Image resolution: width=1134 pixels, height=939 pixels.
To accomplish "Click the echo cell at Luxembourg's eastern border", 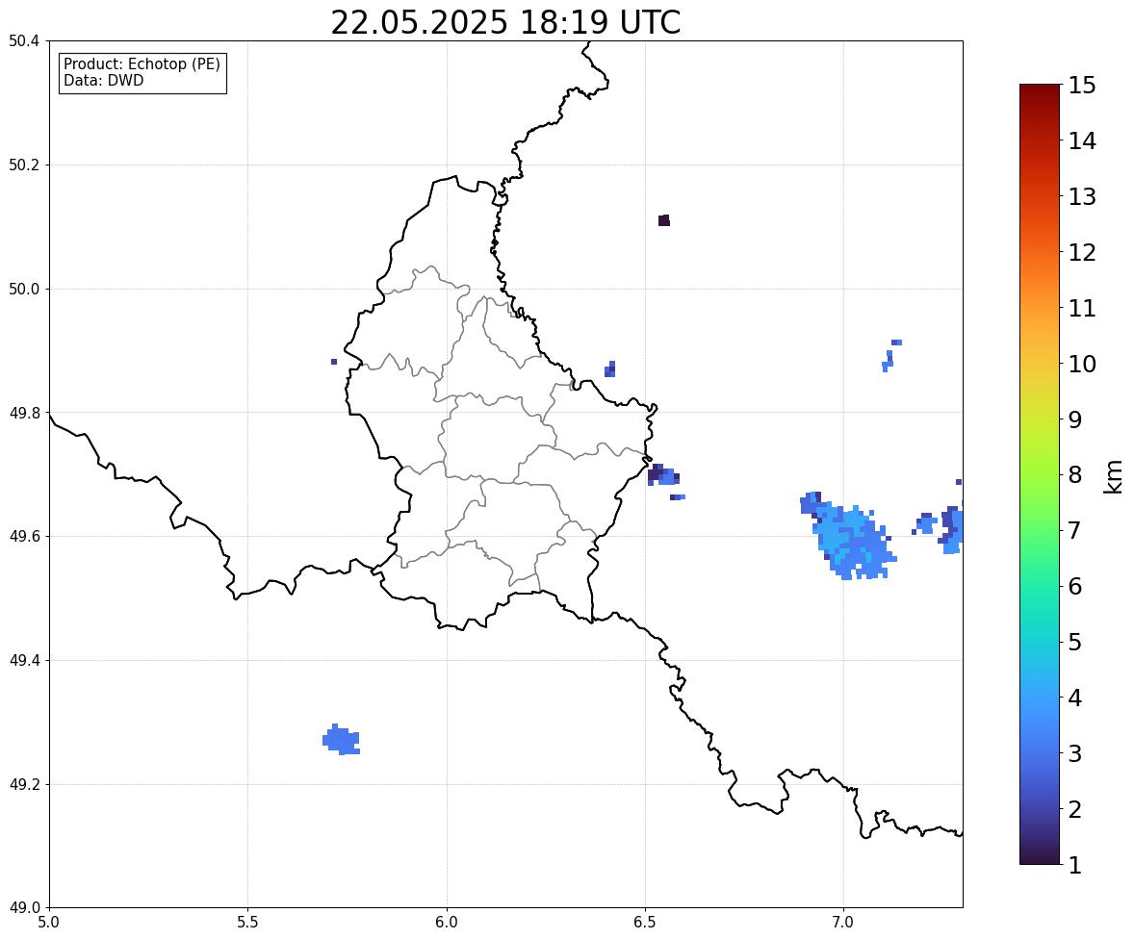I will coord(663,475).
